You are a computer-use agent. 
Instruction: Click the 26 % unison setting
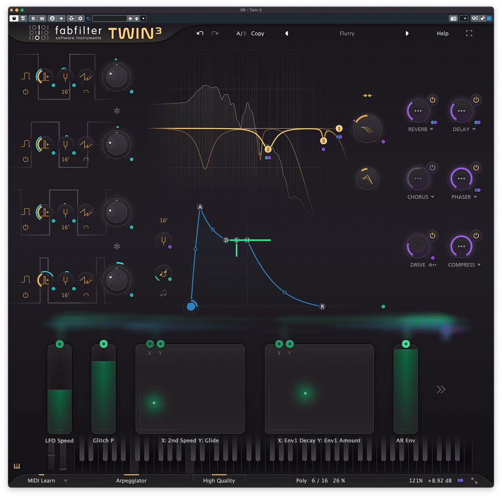(339, 481)
